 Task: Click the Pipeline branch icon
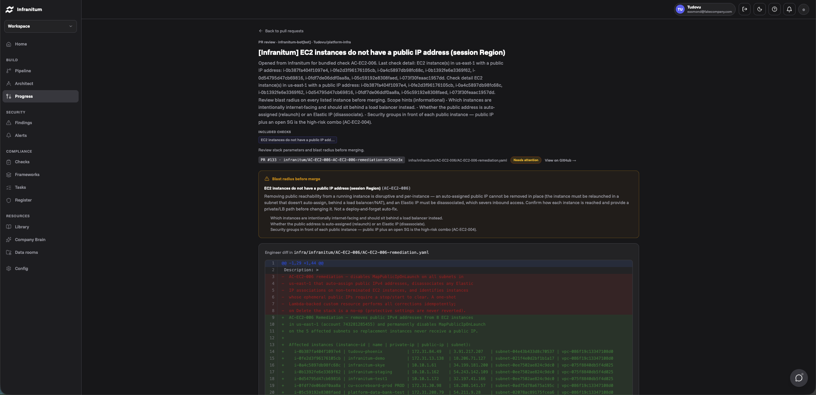point(8,71)
